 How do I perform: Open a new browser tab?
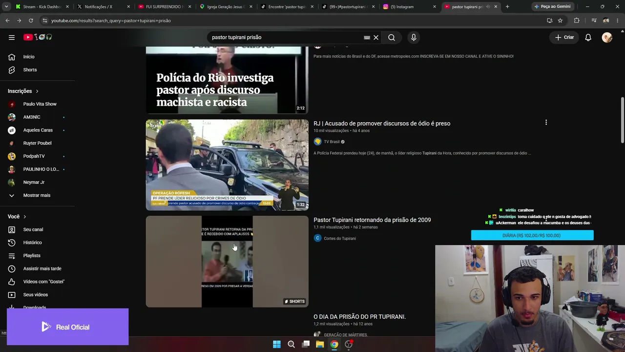(507, 7)
